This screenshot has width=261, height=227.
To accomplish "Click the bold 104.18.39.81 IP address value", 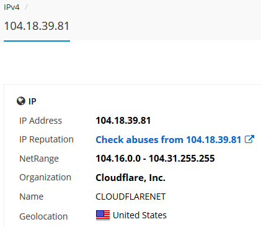I will 123,121.
